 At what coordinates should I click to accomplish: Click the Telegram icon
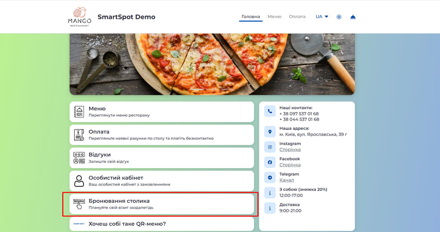coord(270,177)
